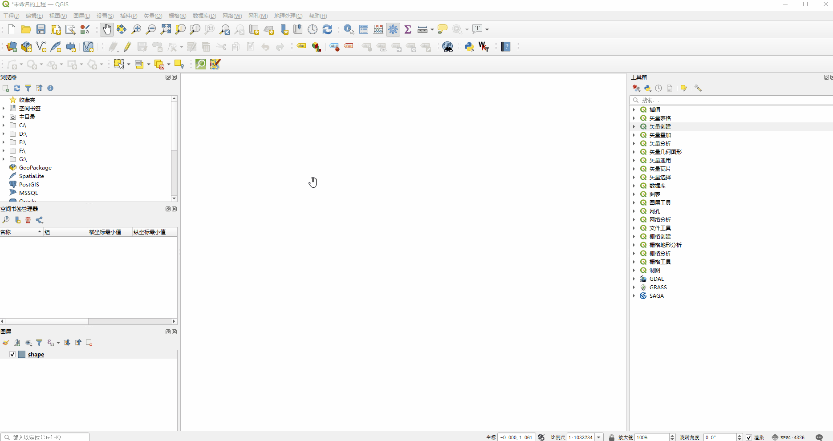Select the GeoPackage entry in browser
Image resolution: width=833 pixels, height=441 pixels.
[35, 168]
